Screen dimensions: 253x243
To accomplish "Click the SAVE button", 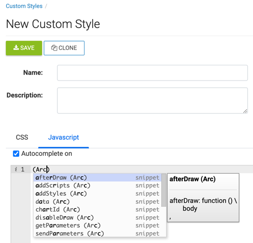I will click(24, 48).
